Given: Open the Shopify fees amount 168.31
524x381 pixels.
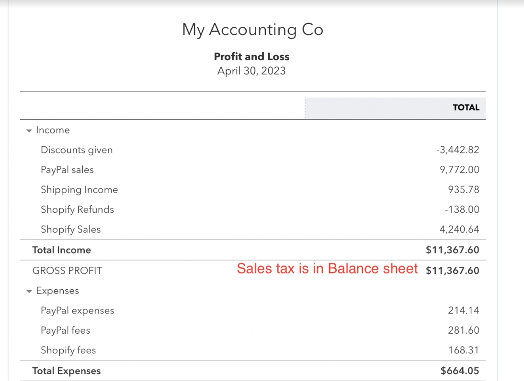Looking at the screenshot, I should [463, 350].
